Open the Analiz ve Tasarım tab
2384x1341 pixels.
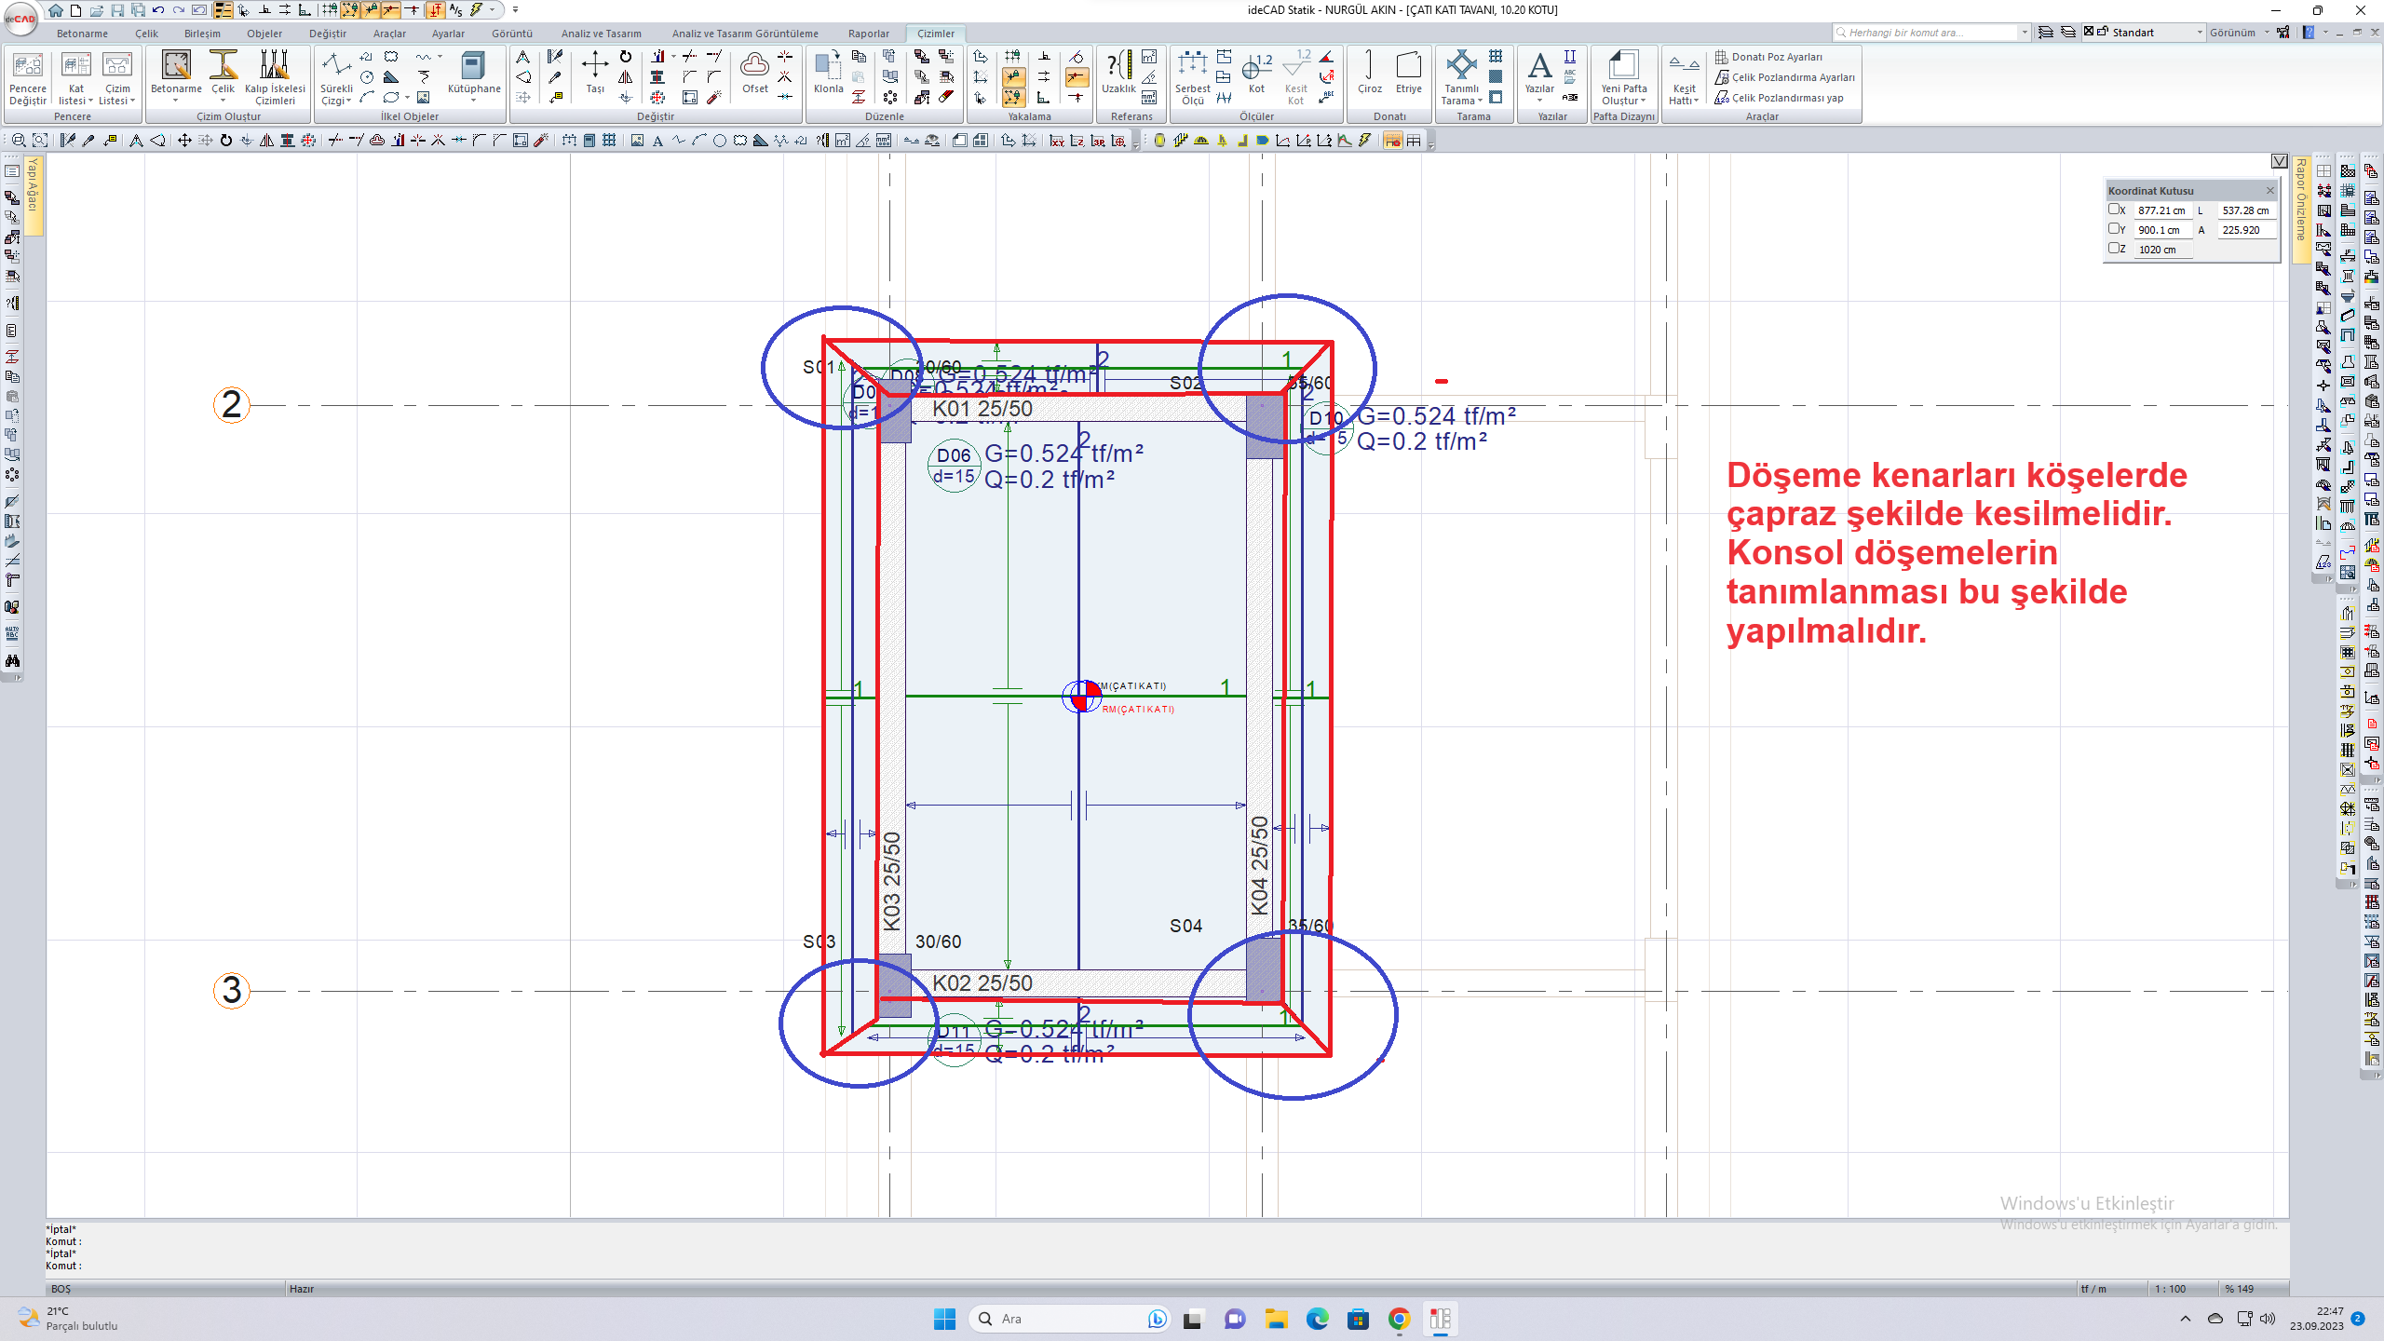[x=601, y=34]
